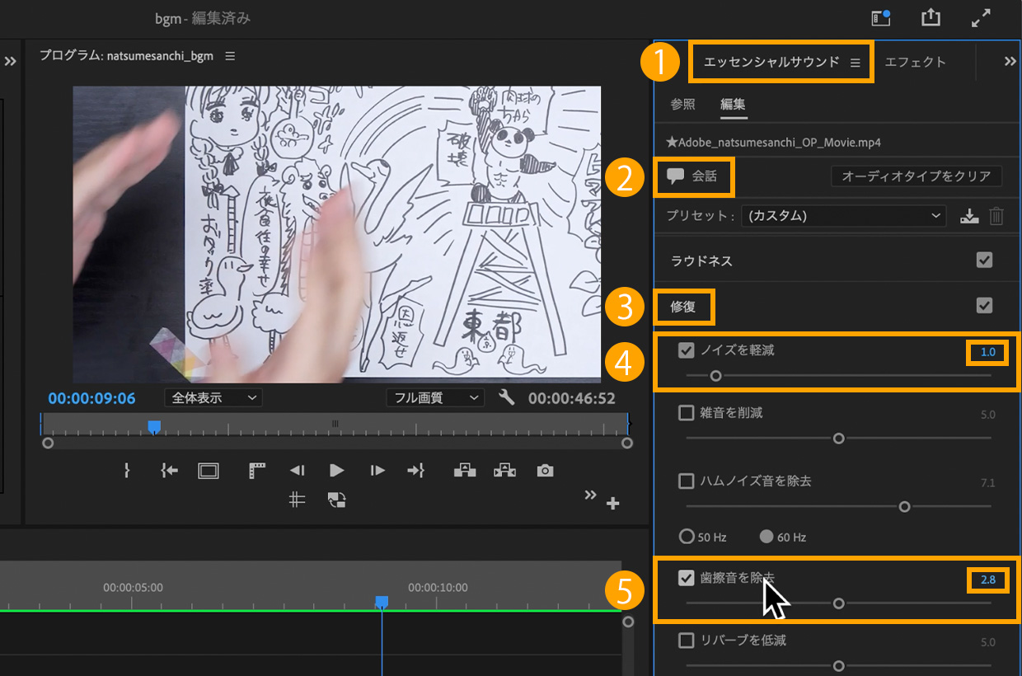This screenshot has width=1022, height=676.
Task: Switch to the 編集 tab
Action: (734, 105)
